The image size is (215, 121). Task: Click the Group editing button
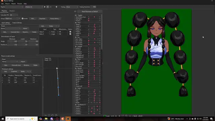(55, 18)
